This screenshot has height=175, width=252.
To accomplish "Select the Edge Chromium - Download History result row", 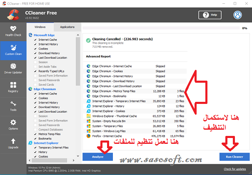I will (135, 81).
